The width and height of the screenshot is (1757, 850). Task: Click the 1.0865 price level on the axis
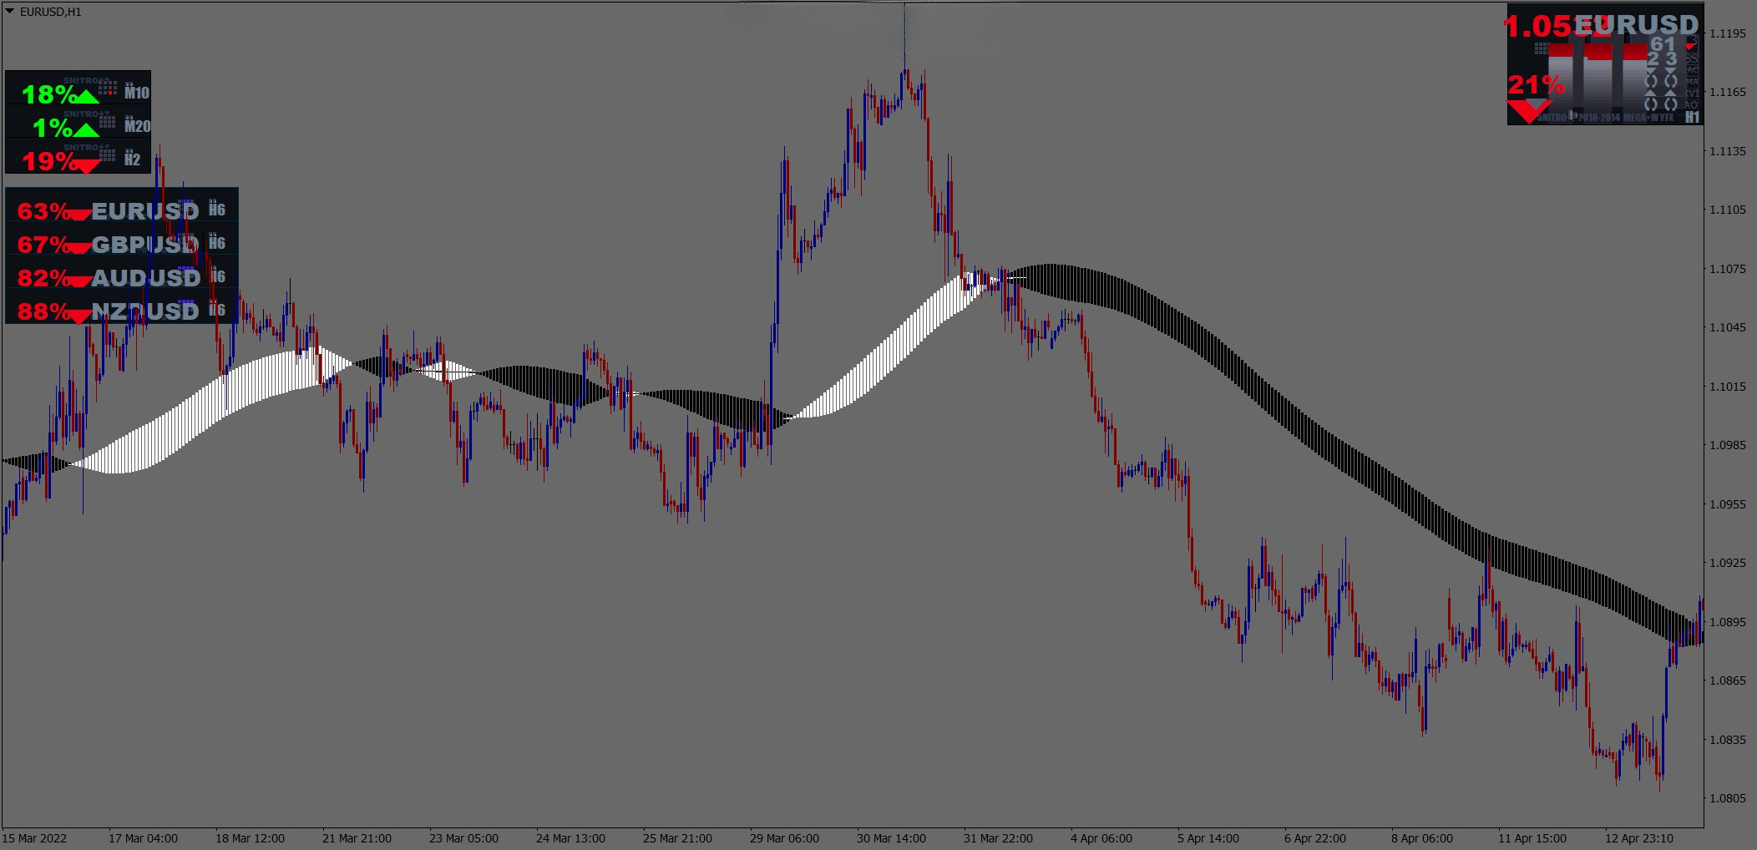[1728, 681]
